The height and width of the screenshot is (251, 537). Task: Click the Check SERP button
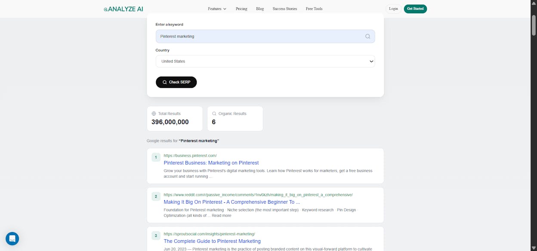(x=176, y=82)
